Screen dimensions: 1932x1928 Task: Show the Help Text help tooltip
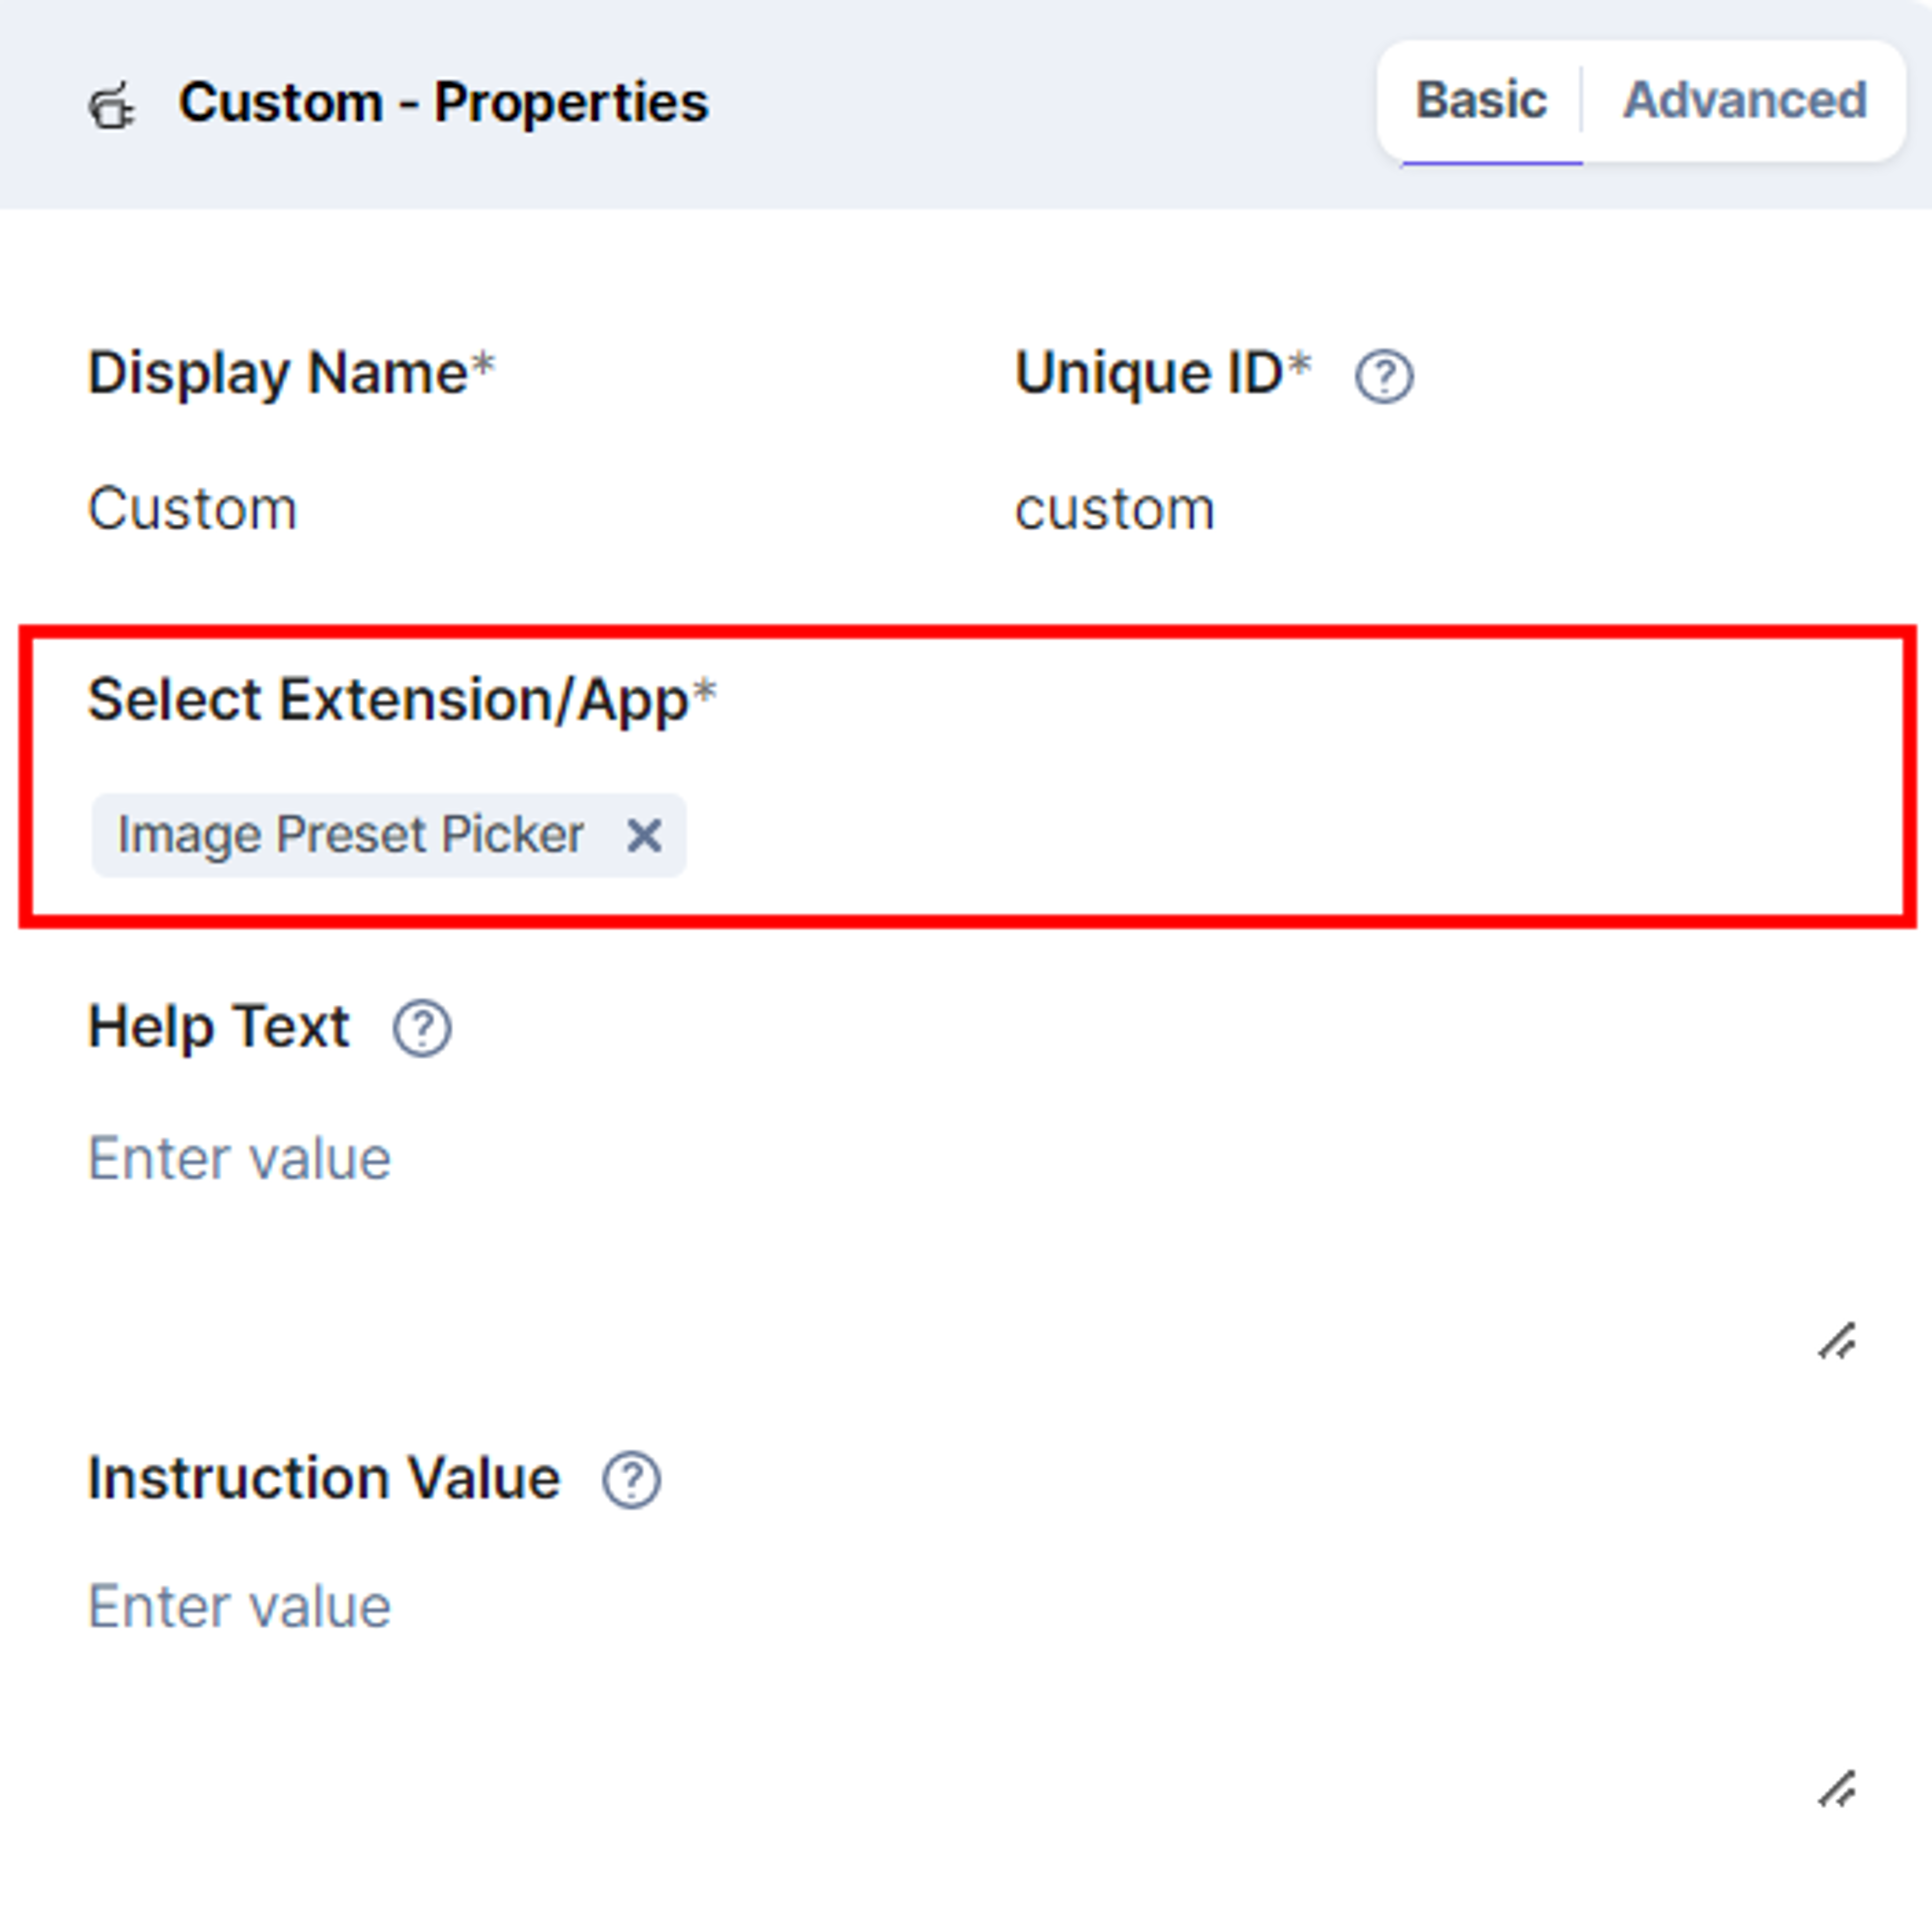pos(422,1029)
